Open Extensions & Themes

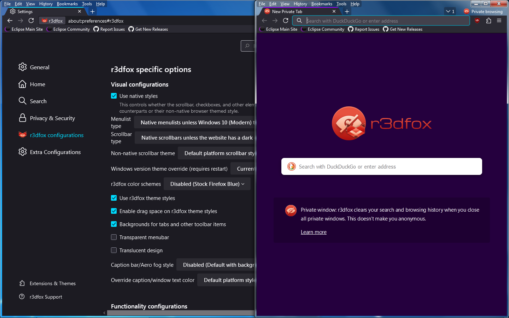point(47,283)
